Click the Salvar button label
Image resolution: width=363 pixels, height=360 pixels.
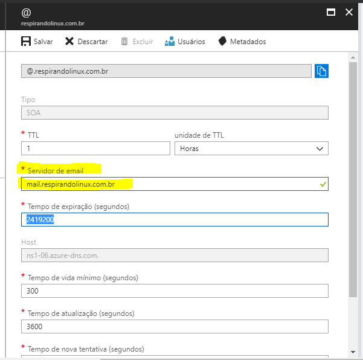(x=43, y=42)
